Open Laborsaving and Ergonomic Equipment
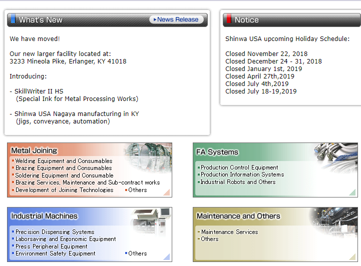This screenshot has height=266, width=361. (x=66, y=239)
